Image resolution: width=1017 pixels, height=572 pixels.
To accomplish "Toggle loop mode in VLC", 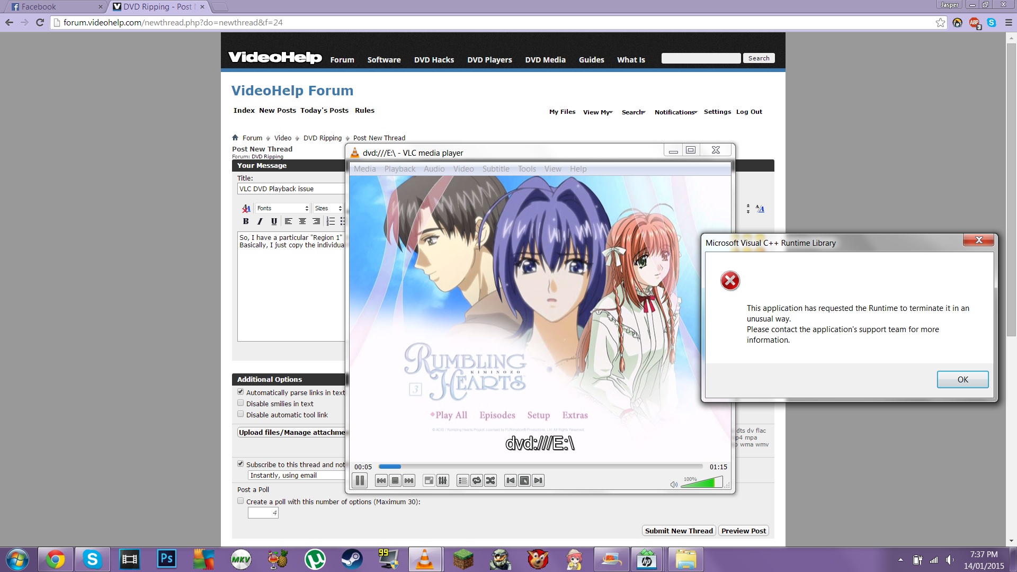I will (477, 480).
